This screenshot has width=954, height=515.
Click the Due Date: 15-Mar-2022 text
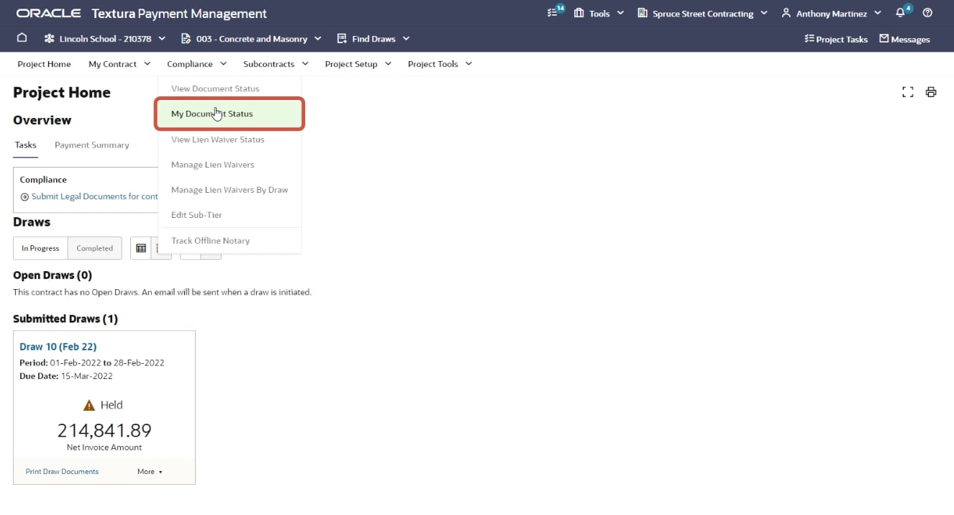[66, 376]
